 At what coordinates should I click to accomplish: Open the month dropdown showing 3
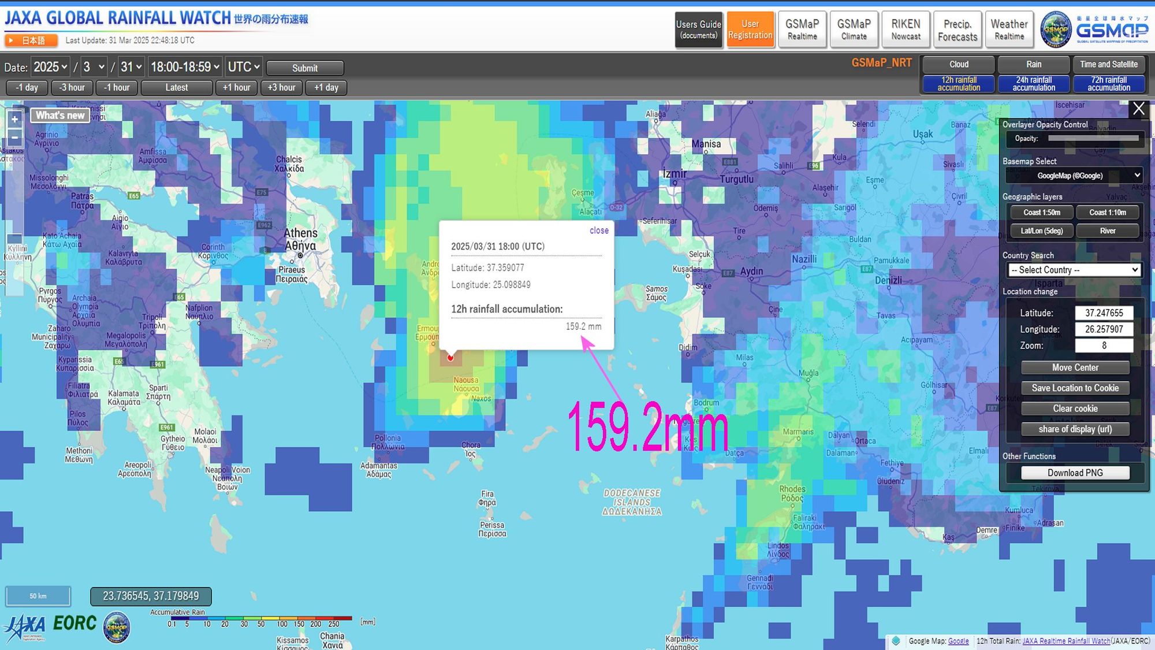click(x=94, y=67)
